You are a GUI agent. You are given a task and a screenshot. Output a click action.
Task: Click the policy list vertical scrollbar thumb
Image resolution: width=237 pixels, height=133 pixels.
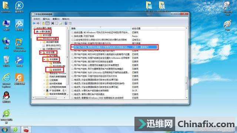coord(186,83)
